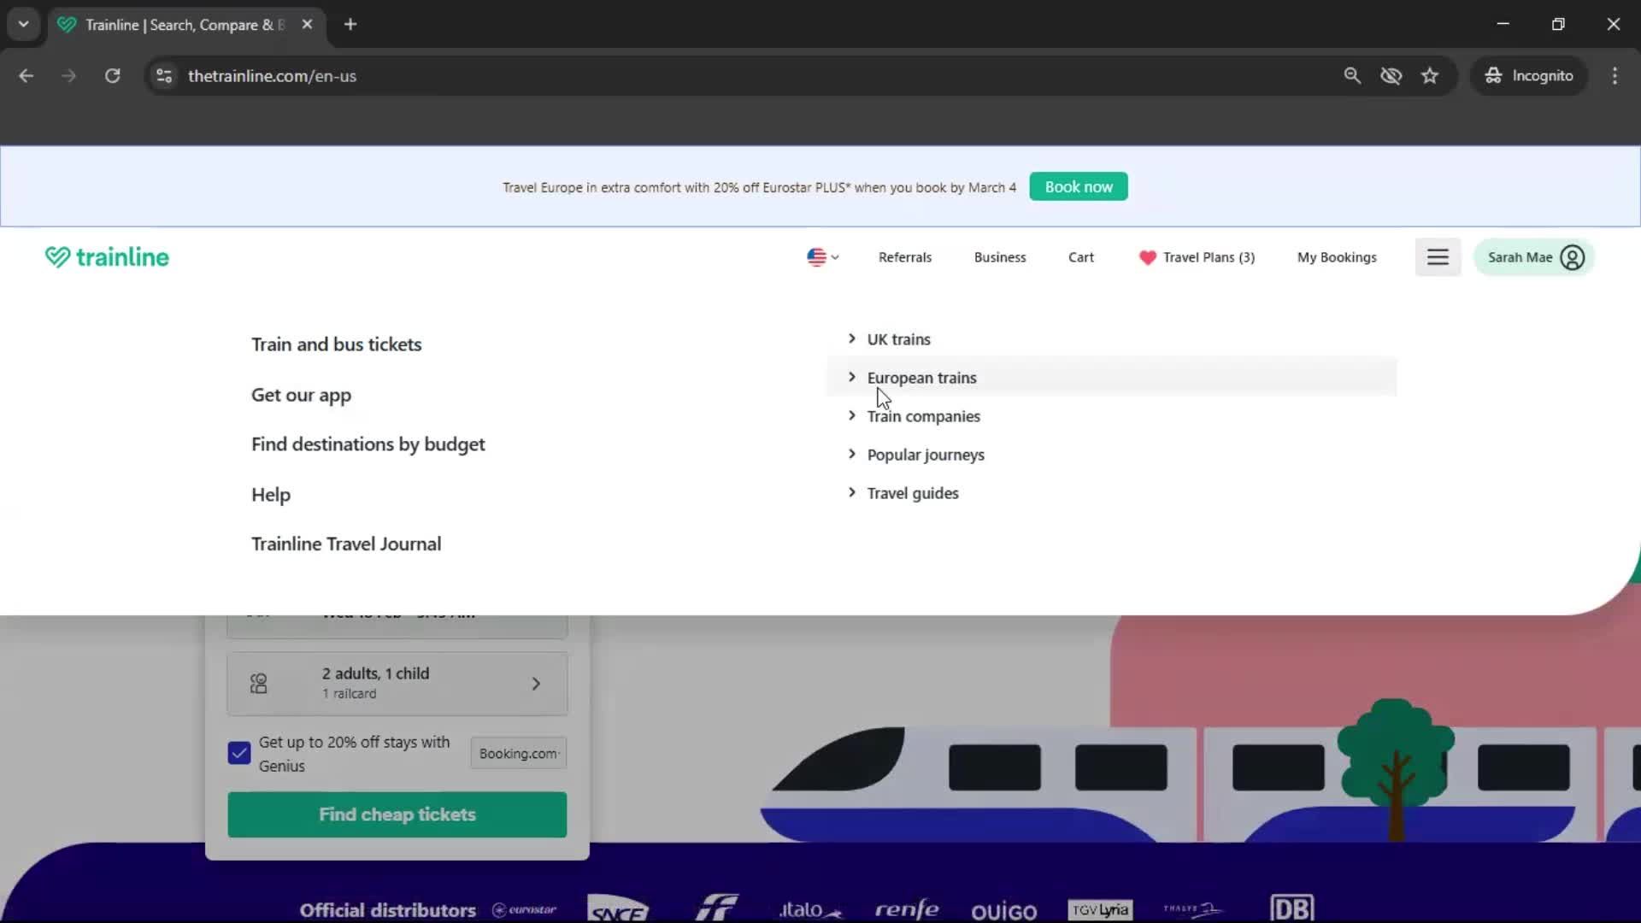Screen dimensions: 1641x923
Task: Open the passenger selector chevron
Action: click(x=536, y=683)
